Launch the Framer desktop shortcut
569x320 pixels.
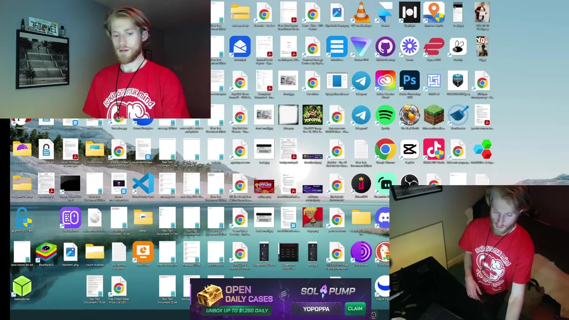385,12
